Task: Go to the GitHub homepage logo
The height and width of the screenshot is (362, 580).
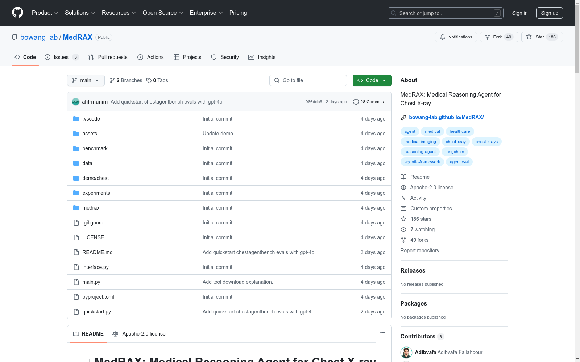Action: (x=17, y=13)
